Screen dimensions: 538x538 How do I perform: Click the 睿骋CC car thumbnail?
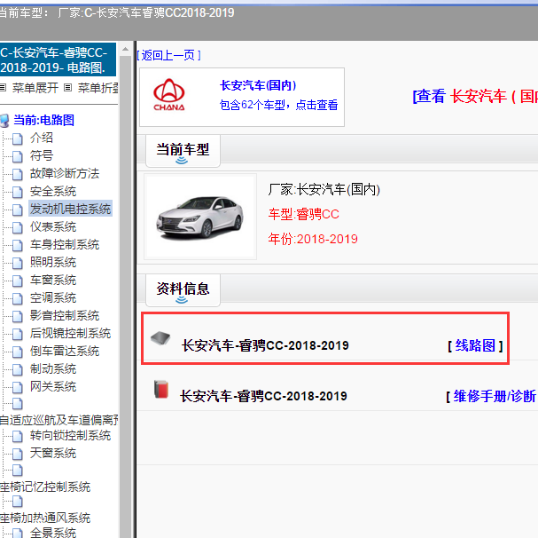click(200, 217)
